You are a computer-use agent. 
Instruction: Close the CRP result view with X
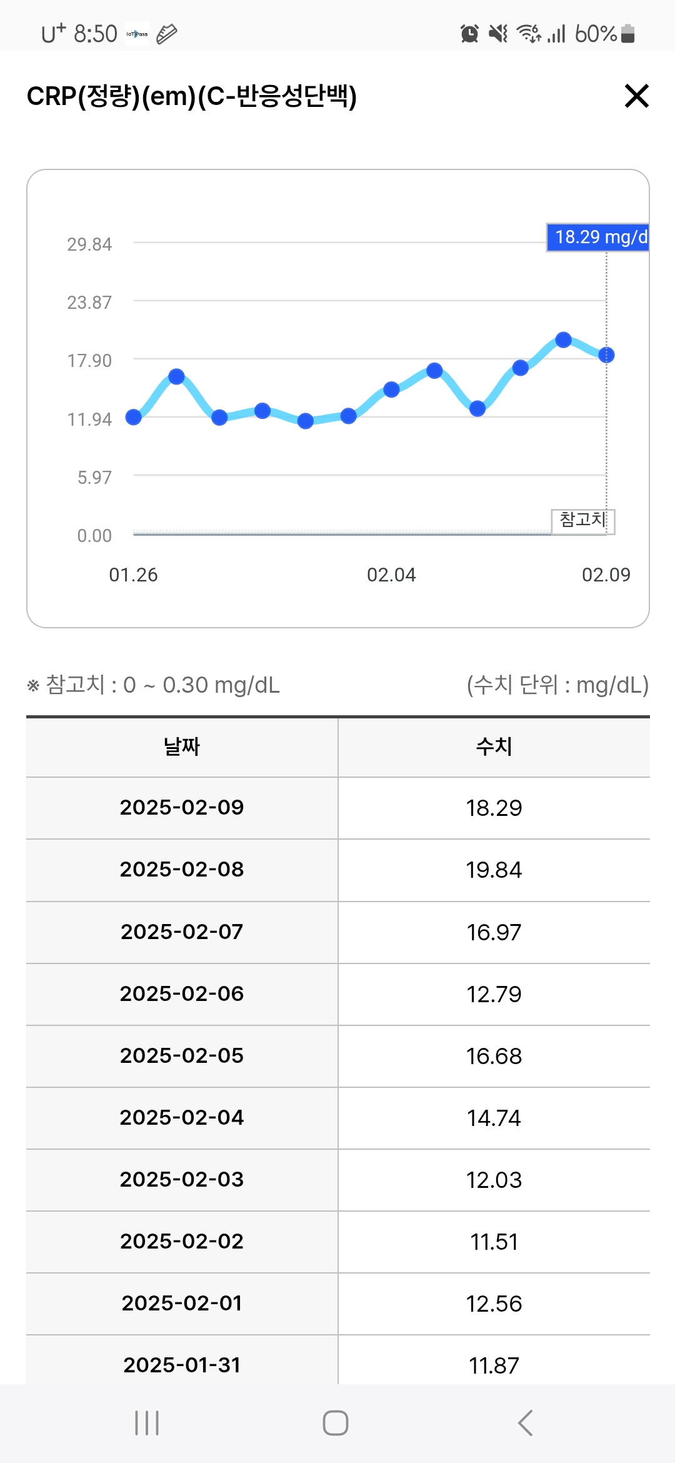(637, 96)
